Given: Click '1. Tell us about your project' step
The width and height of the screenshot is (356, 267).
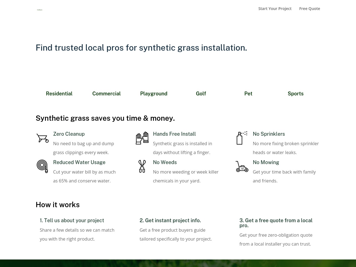Looking at the screenshot, I should point(72,221).
